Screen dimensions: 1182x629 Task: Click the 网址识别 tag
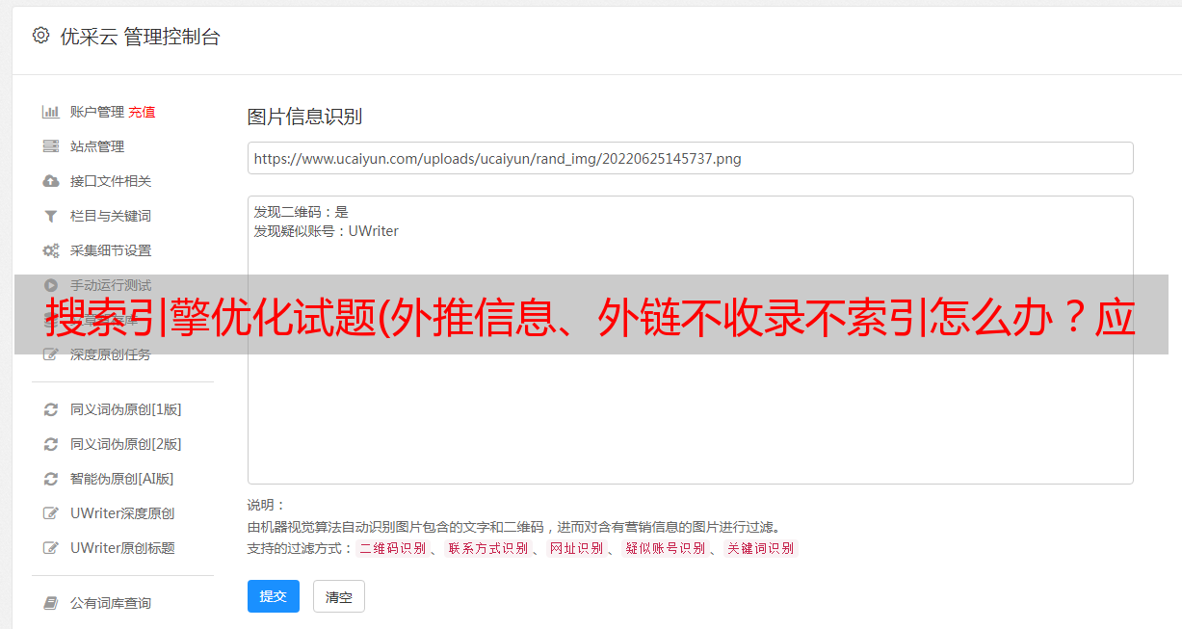point(576,548)
